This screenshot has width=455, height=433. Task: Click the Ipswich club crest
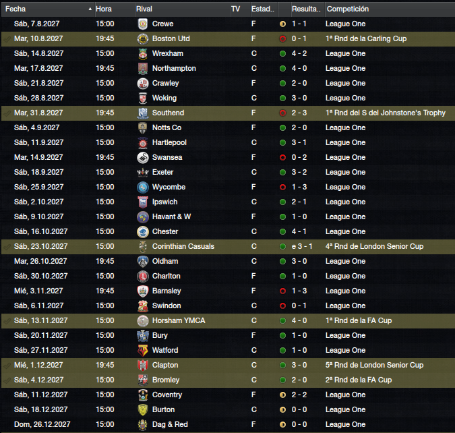143,202
